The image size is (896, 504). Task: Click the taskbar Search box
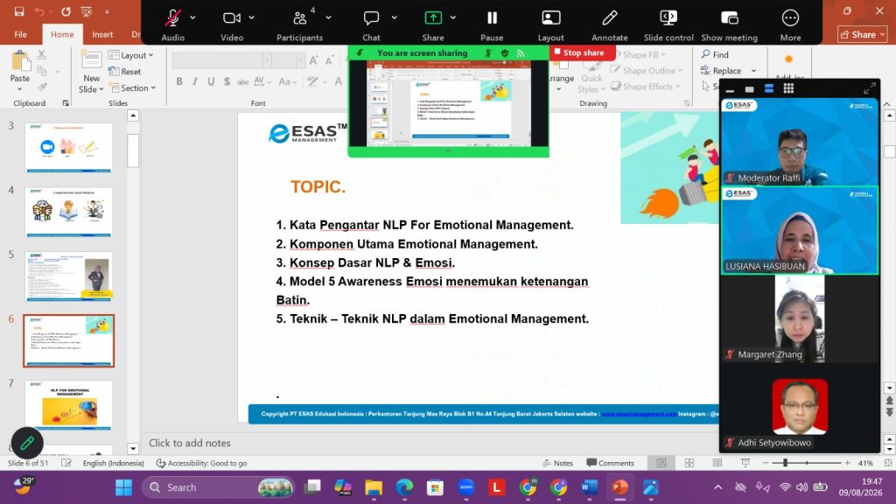[218, 487]
